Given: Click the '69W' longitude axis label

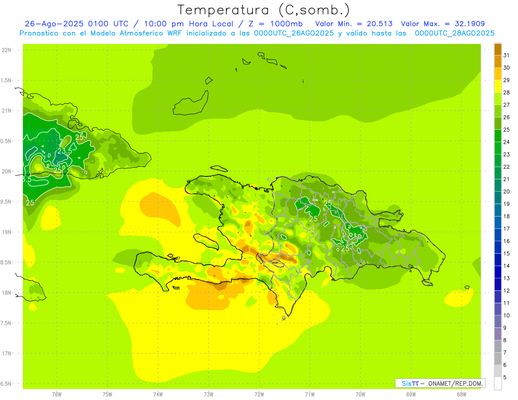Looking at the screenshot, I should [411, 394].
